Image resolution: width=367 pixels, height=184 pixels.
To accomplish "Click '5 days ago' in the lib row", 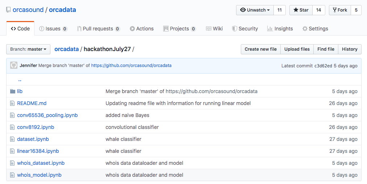I will [x=345, y=91].
